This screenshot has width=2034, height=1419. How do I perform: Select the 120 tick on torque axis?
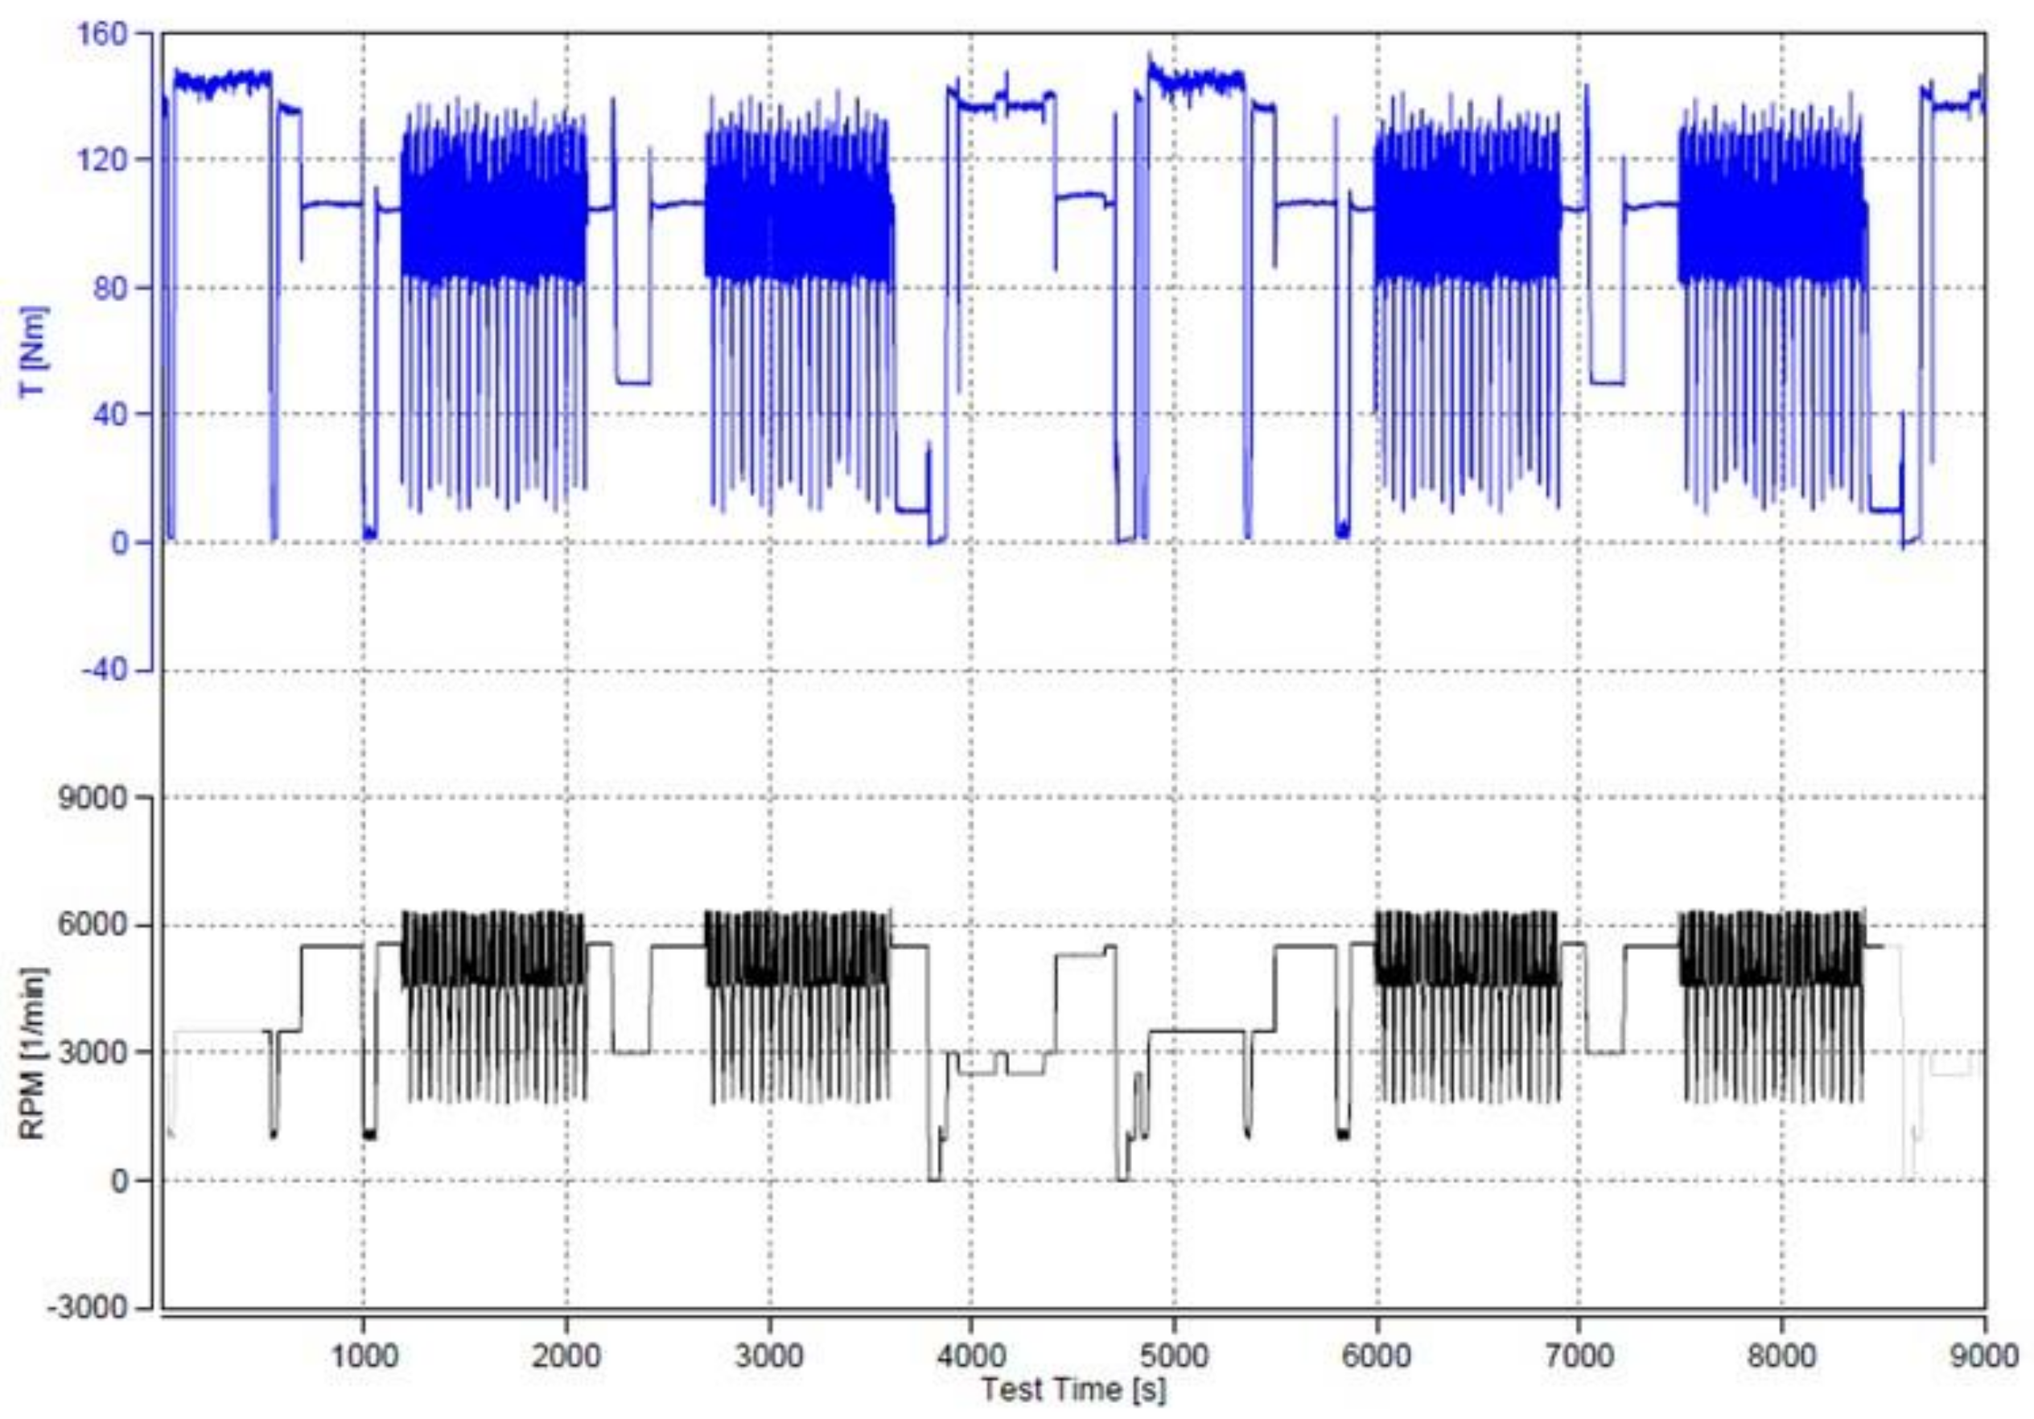[x=104, y=161]
